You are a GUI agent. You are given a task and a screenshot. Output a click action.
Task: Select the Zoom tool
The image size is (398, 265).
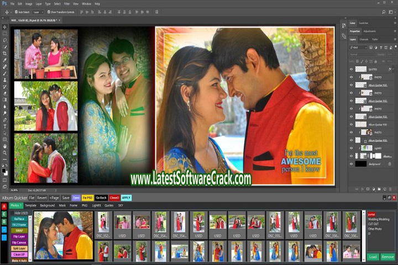[4, 153]
